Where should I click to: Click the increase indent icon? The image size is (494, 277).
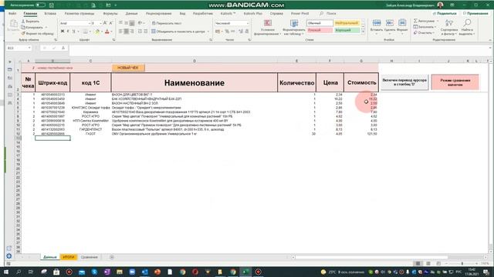pos(146,32)
